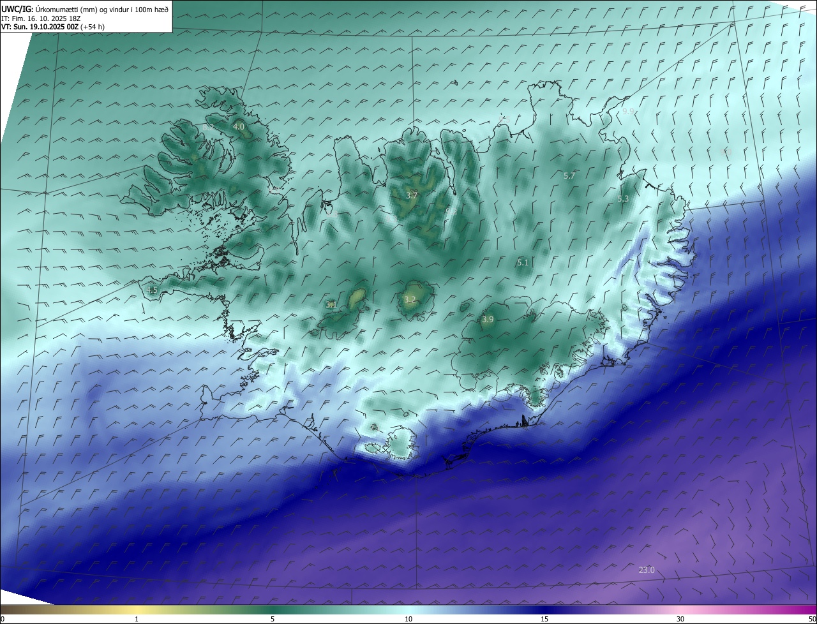The height and width of the screenshot is (624, 817).
Task: Click the 3.7 value label in north Iceland
Action: [x=411, y=195]
